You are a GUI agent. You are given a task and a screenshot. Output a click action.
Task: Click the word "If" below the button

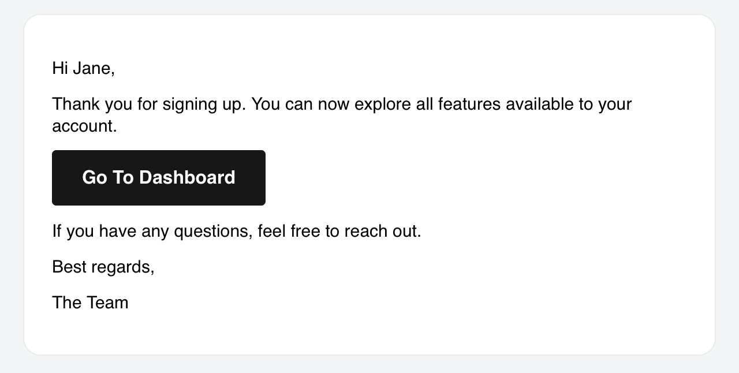pos(57,232)
